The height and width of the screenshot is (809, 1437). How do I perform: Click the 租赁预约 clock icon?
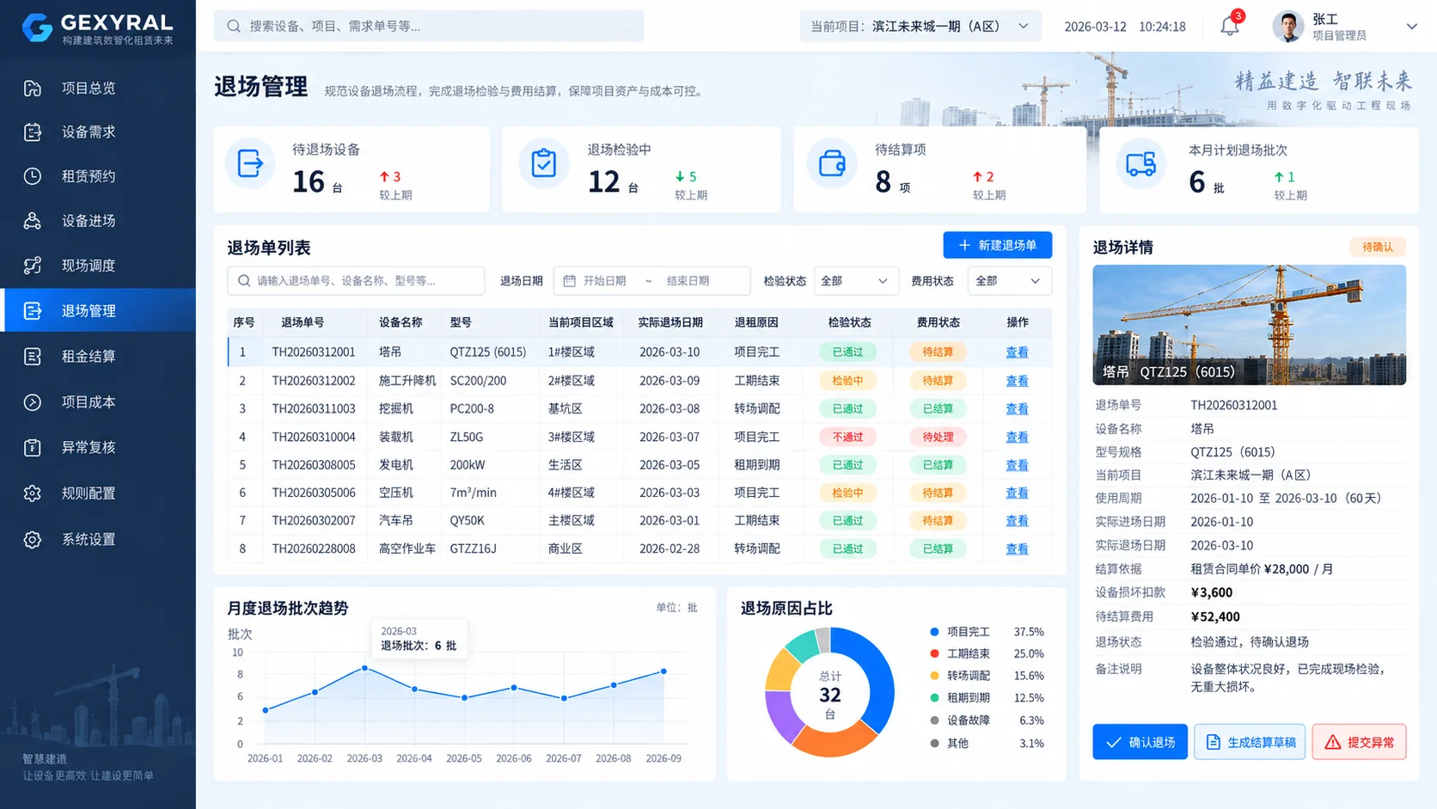[x=33, y=176]
